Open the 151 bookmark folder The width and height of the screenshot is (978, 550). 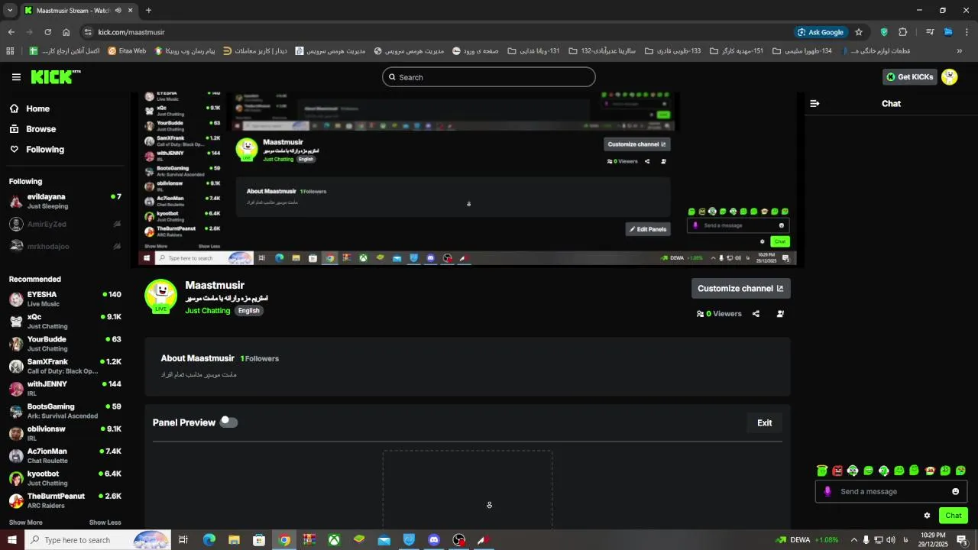pyautogui.click(x=737, y=51)
